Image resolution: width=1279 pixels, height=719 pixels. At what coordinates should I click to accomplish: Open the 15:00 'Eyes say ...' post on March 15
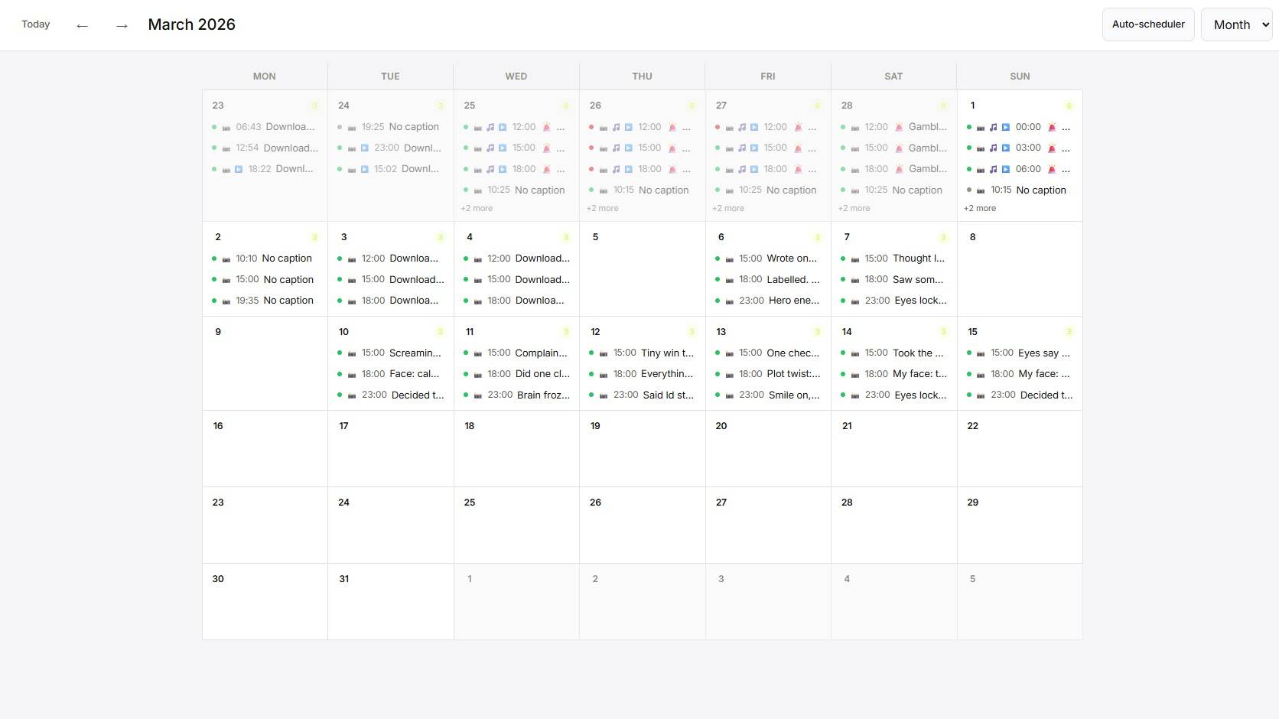point(1020,353)
